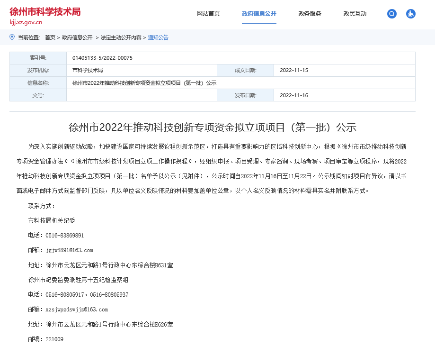Click the search magnifier icon in header
The width and height of the screenshot is (435, 346).
(391, 14)
